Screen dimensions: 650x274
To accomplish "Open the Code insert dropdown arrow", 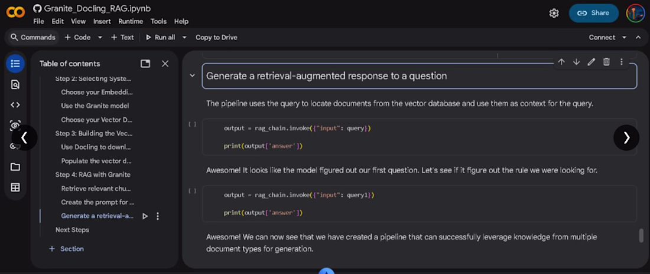I will [100, 37].
